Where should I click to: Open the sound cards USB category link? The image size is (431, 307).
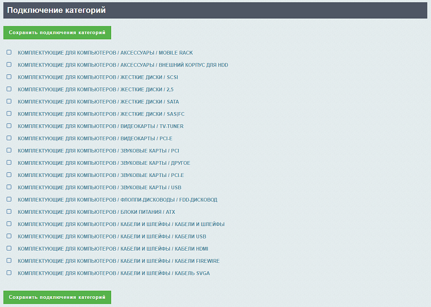[x=99, y=188]
